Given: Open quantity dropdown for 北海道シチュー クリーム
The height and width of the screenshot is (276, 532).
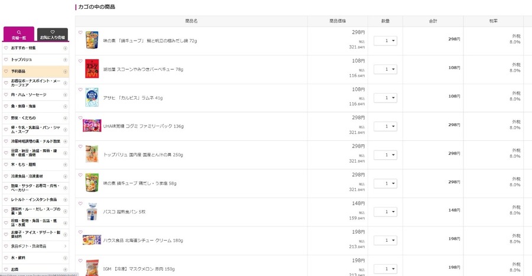Looking at the screenshot, I should [x=385, y=241].
